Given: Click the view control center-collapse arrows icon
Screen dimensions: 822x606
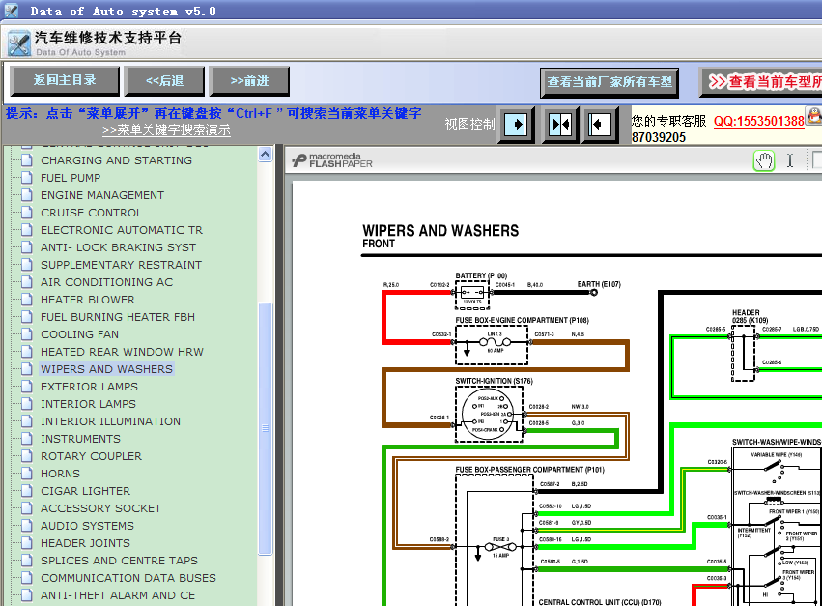Looking at the screenshot, I should click(560, 125).
